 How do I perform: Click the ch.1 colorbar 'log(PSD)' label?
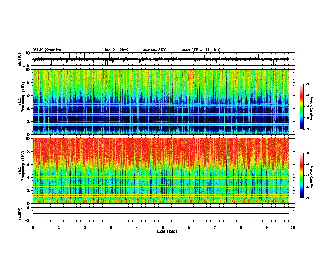click(312, 108)
